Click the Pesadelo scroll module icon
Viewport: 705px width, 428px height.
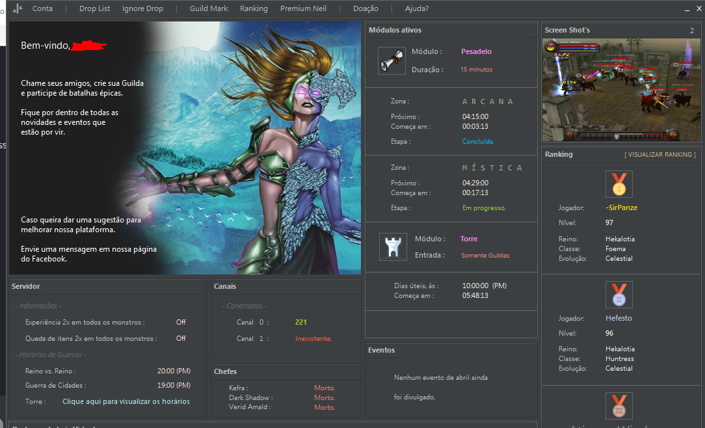[x=392, y=60]
